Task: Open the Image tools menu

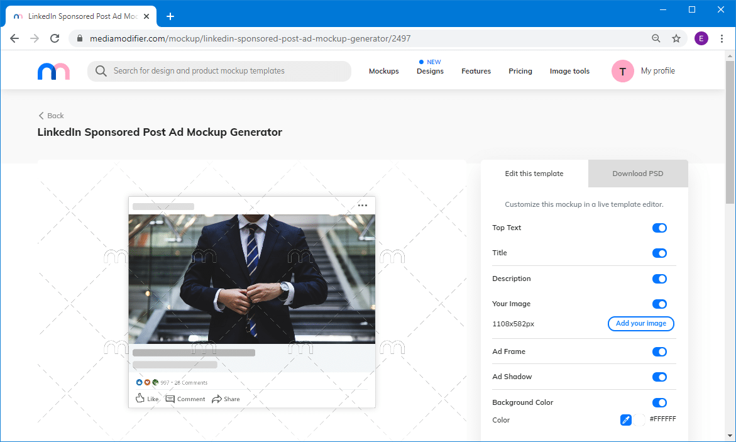Action: [569, 71]
